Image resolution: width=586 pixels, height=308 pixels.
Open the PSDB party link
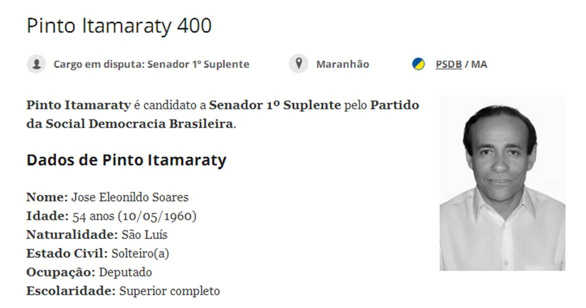pyautogui.click(x=448, y=64)
